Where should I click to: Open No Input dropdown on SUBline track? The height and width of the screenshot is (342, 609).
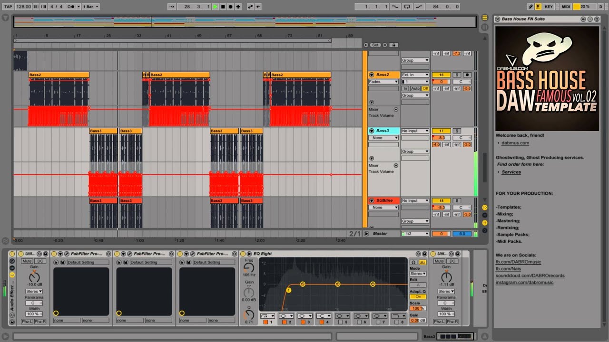415,200
